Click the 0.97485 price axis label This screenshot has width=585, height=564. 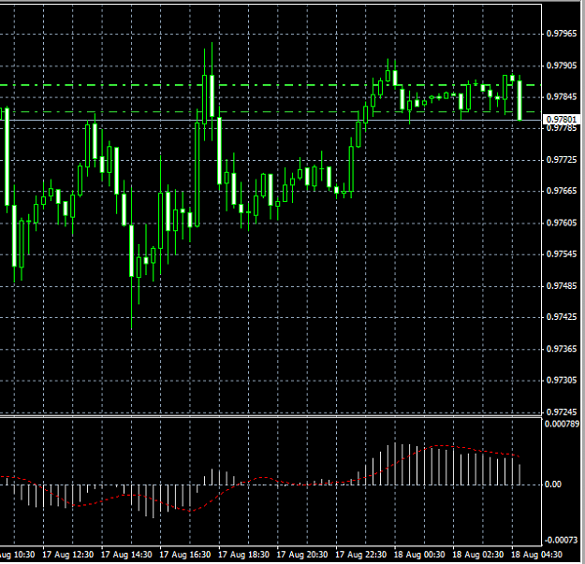(561, 286)
